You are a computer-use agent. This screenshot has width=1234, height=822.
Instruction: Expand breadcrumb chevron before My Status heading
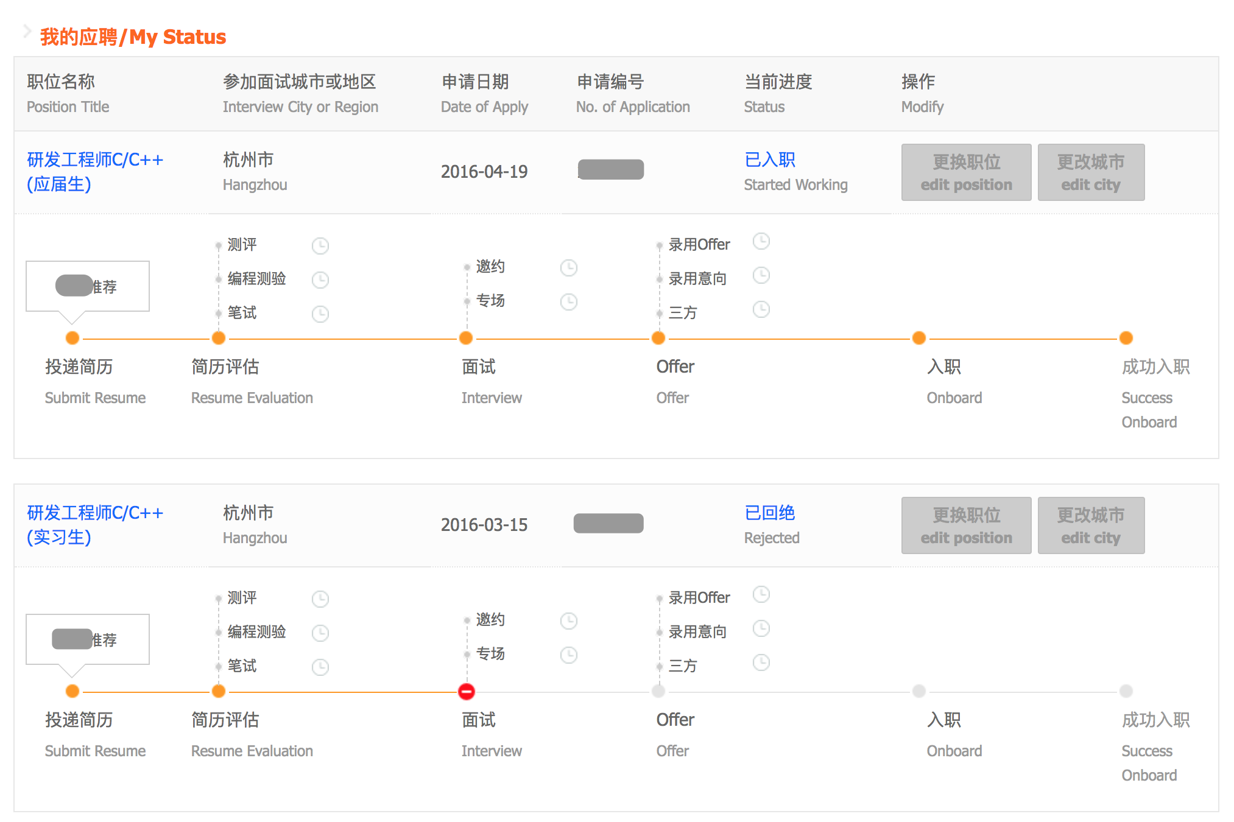27,32
